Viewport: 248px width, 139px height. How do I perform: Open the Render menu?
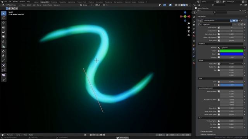pyautogui.click(x=15, y=2)
